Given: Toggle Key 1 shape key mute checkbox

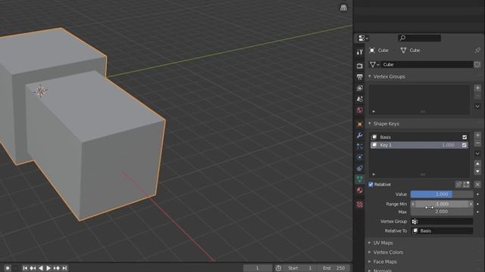Looking at the screenshot, I should tap(465, 145).
